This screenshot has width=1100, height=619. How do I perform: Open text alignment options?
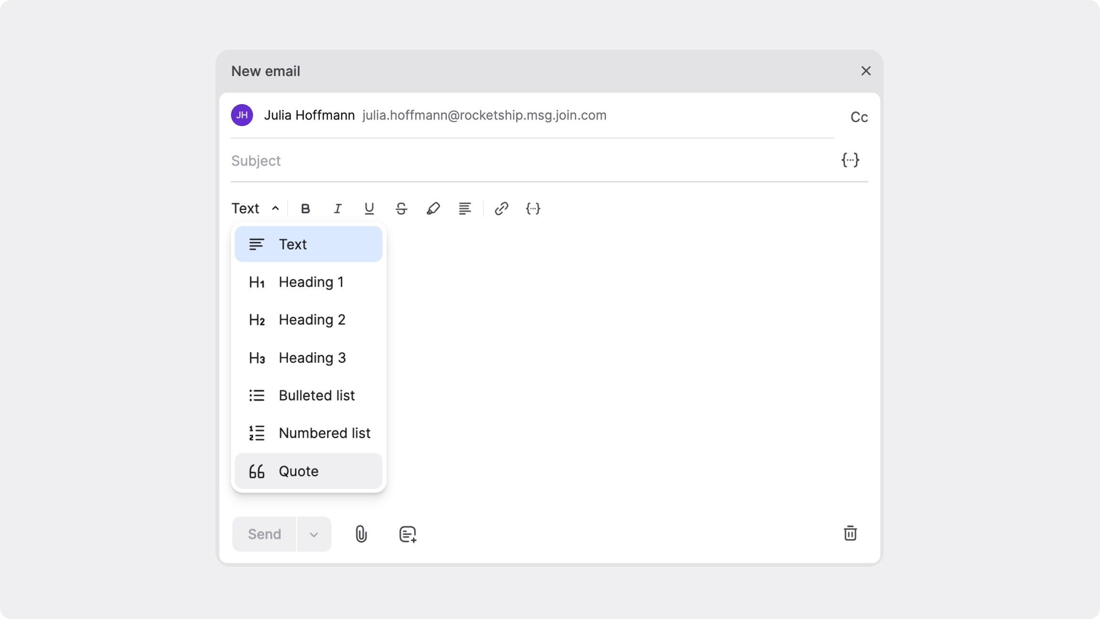465,209
